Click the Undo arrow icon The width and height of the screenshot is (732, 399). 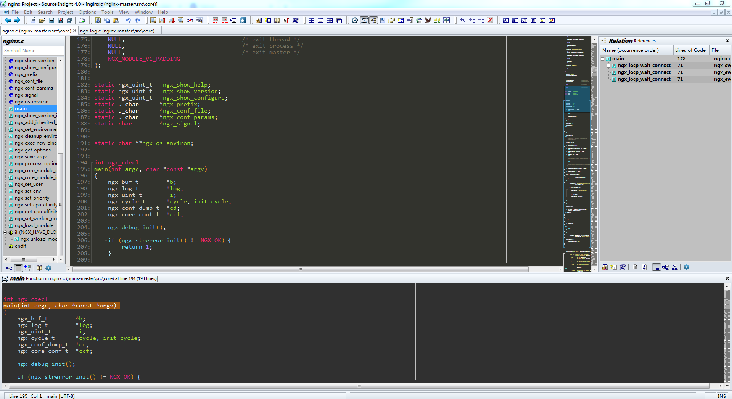(x=129, y=20)
